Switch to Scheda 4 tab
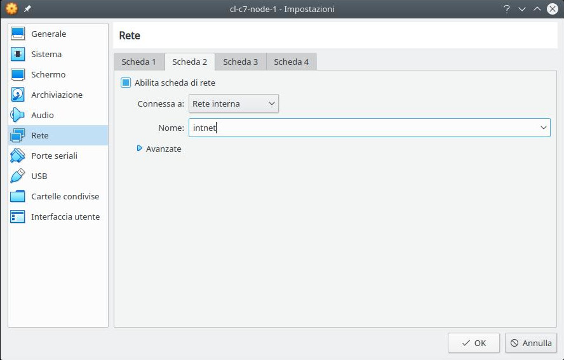Screen dimensions: 564x360 click(291, 62)
